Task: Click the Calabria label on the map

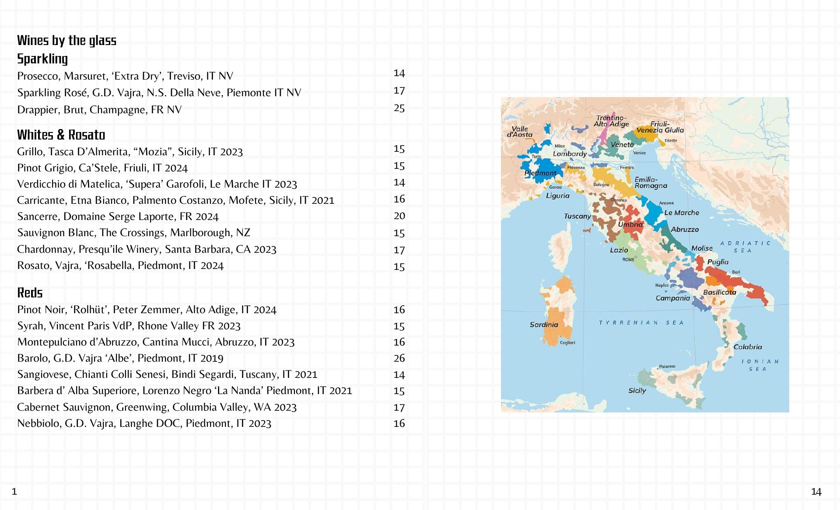Action: click(x=748, y=347)
